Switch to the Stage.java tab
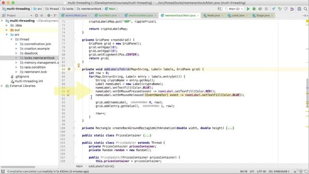309x174 pixels. [x=263, y=15]
